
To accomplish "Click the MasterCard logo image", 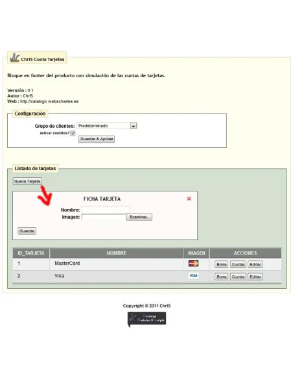I will click(x=193, y=263).
